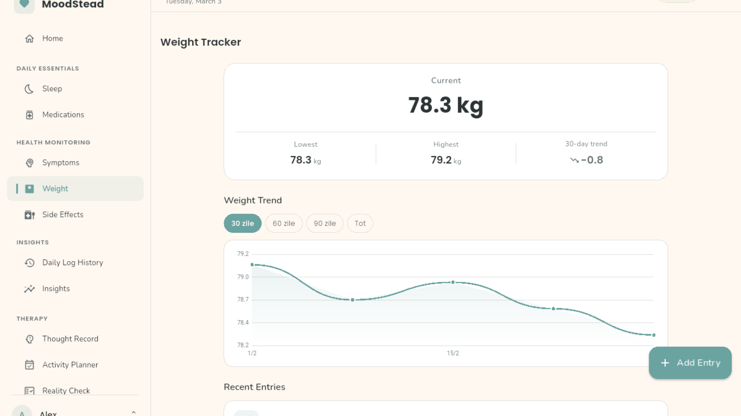The height and width of the screenshot is (416, 741).
Task: Open Symptoms head icon
Action: point(29,163)
